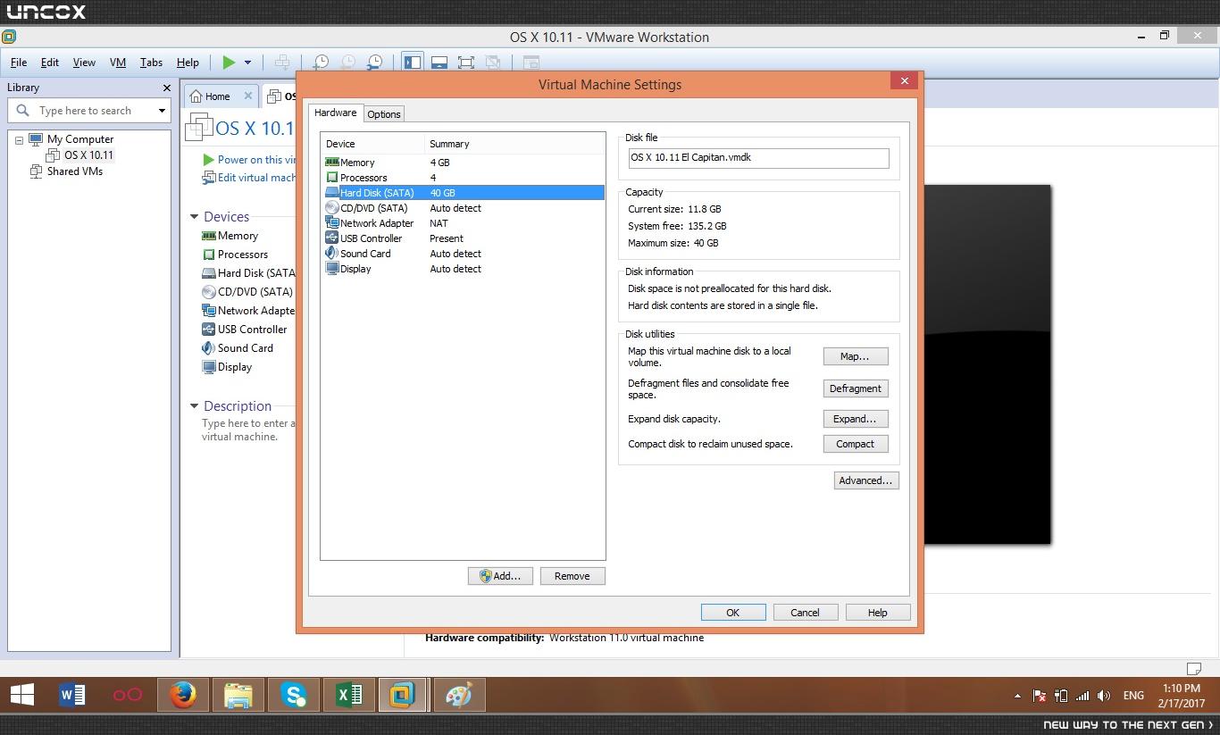This screenshot has width=1220, height=735.
Task: Switch to the Options tab in settings
Action: 384,113
